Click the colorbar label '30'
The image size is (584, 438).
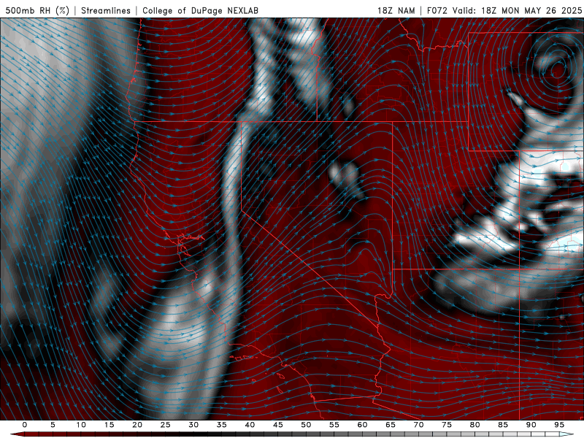(193, 425)
